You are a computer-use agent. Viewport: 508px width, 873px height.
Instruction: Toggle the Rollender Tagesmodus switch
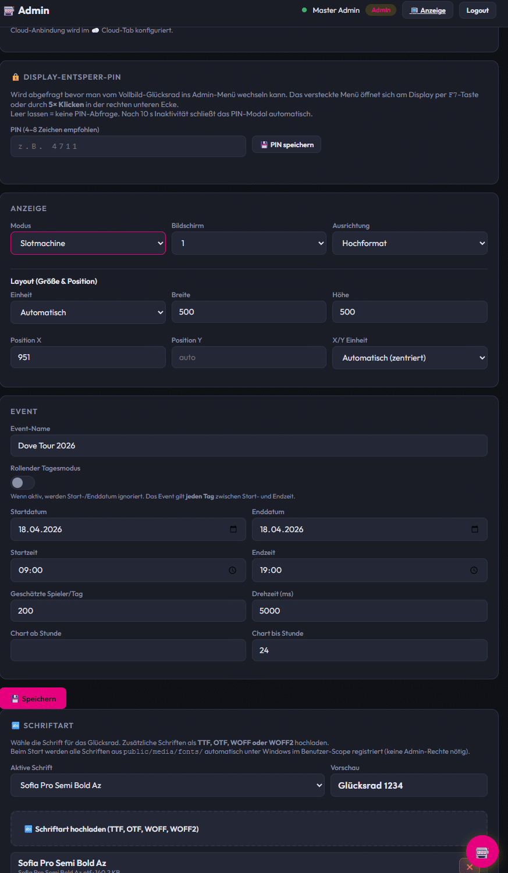(x=23, y=483)
